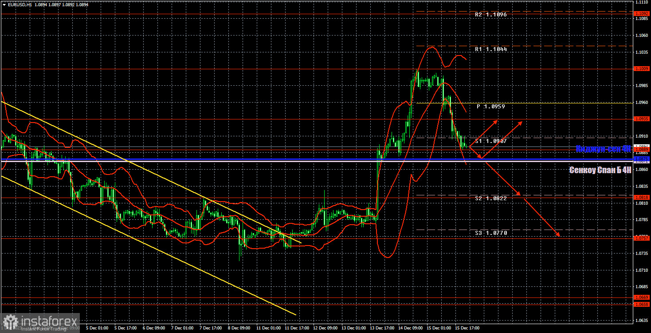651x333 pixels.
Task: Click the 1.0860 price axis value
Action: [642, 170]
